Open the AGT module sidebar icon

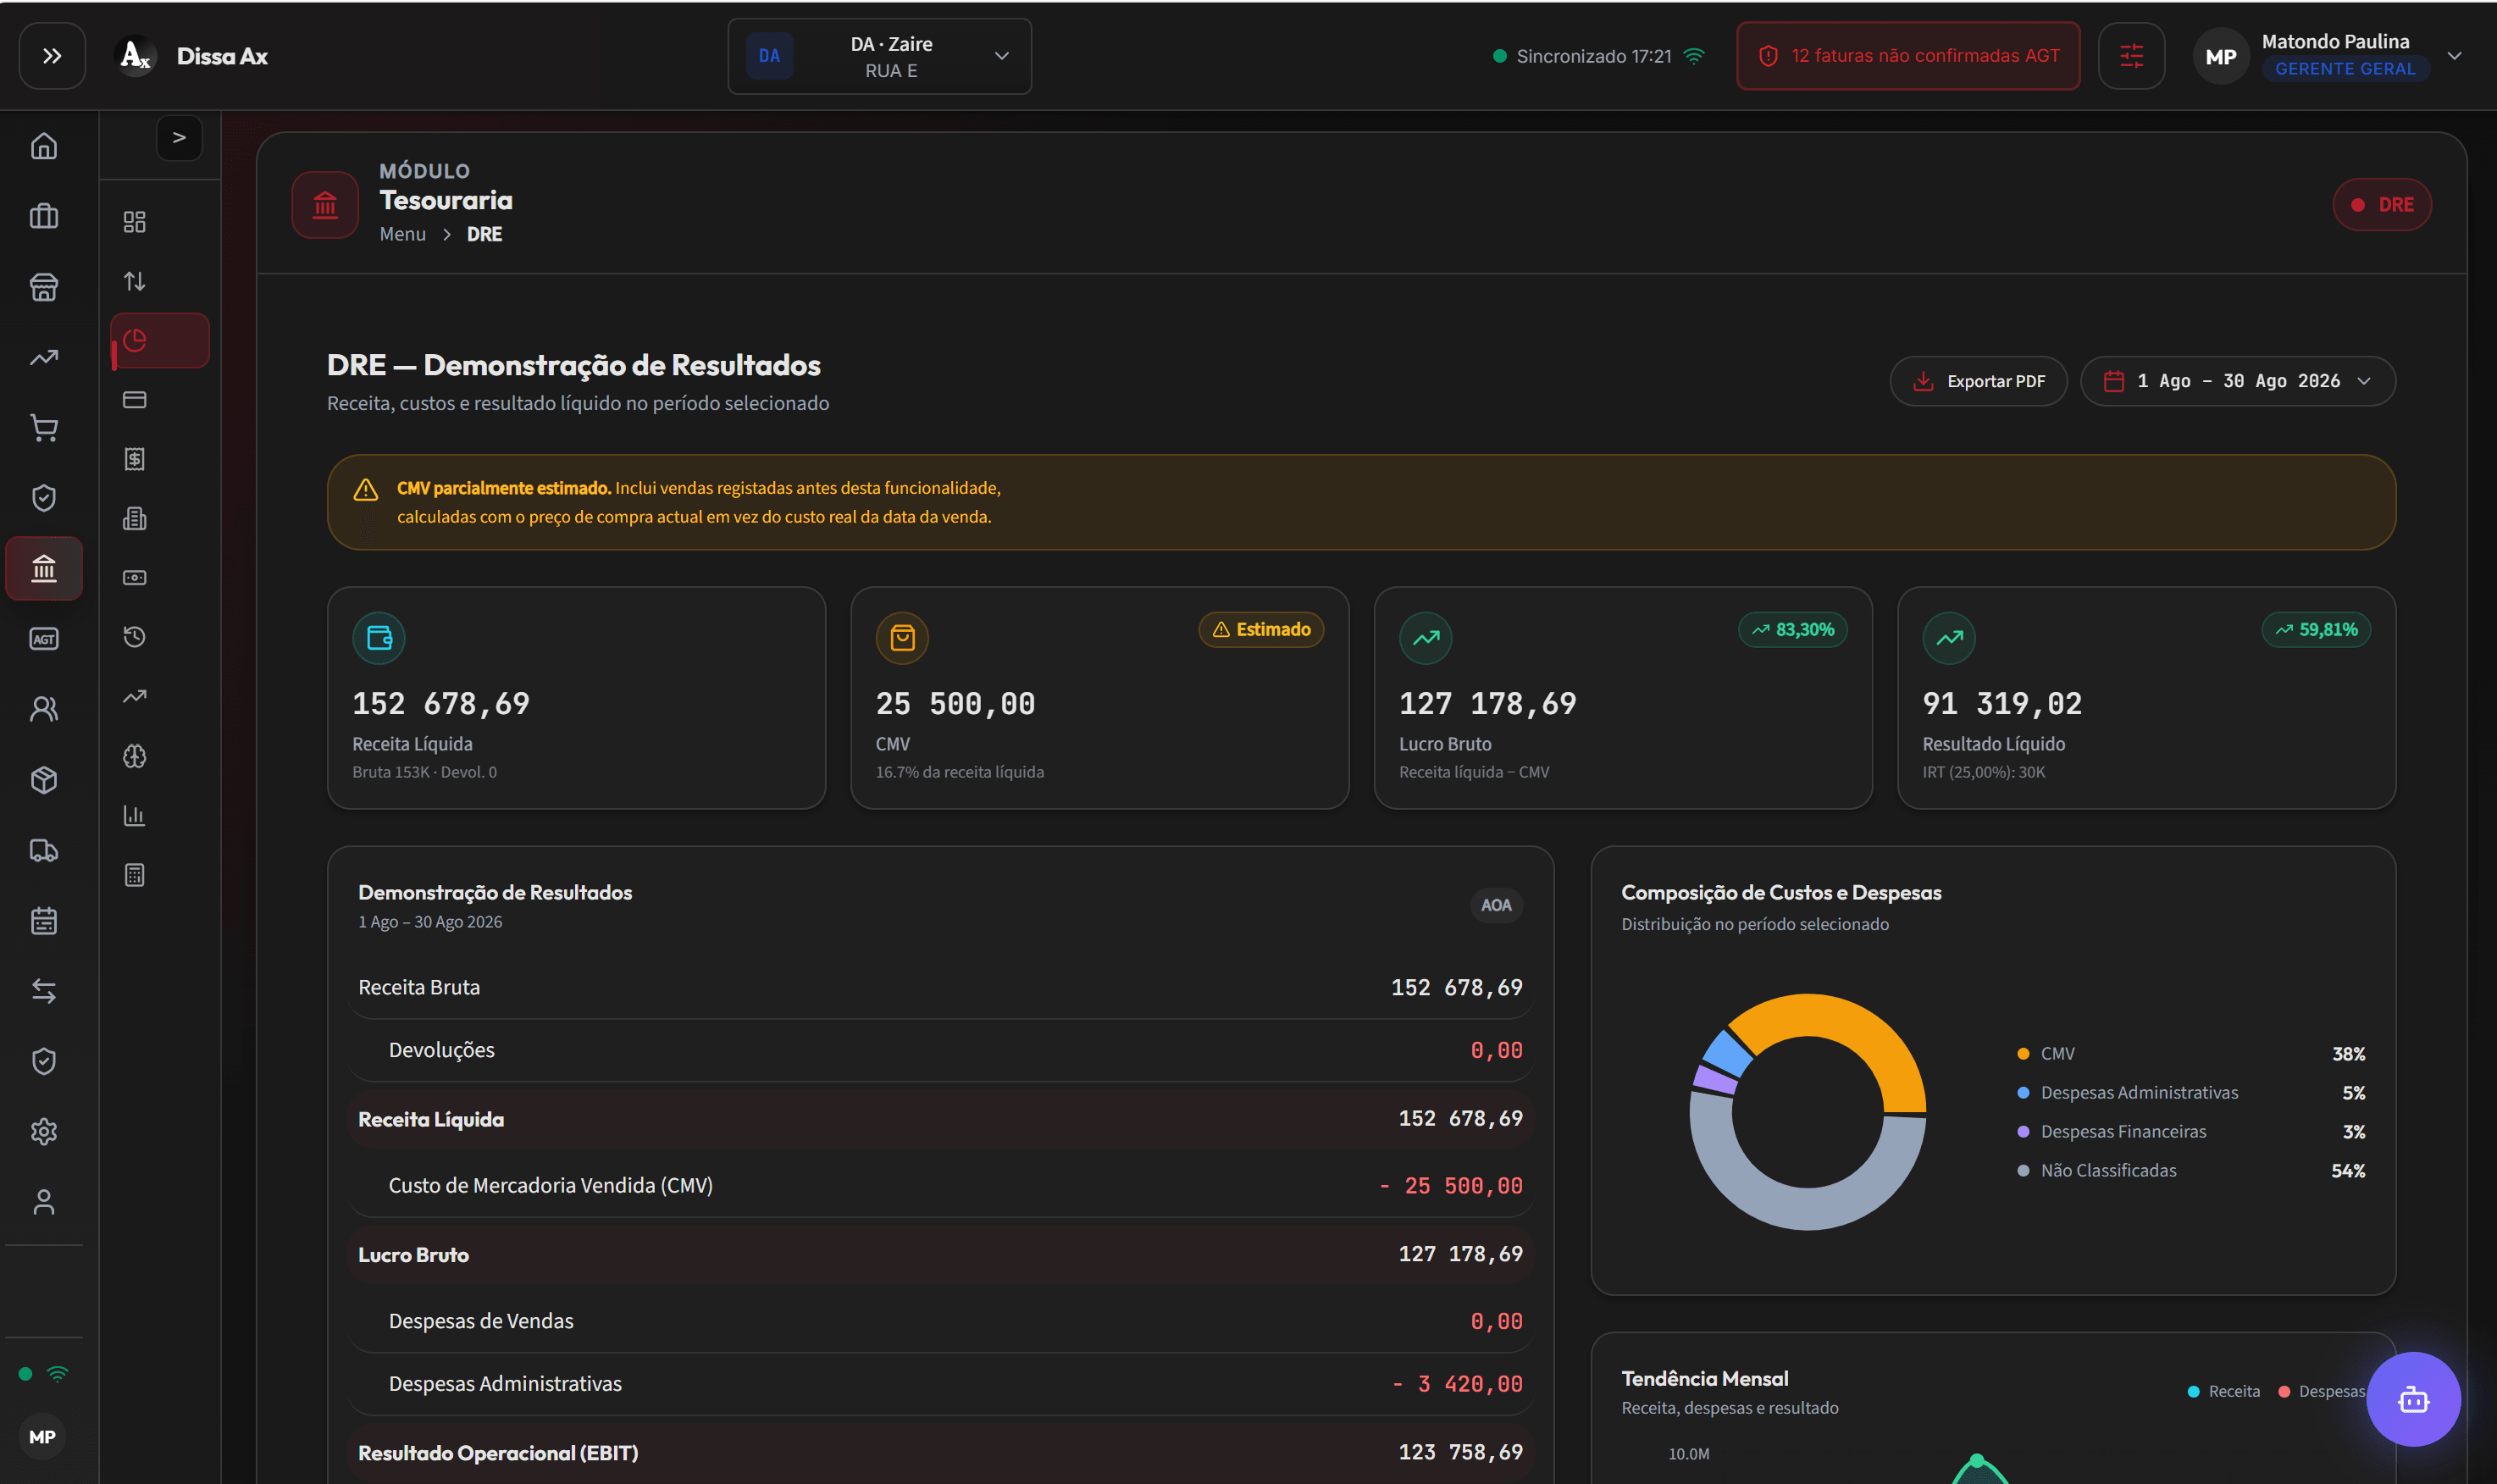(x=44, y=639)
